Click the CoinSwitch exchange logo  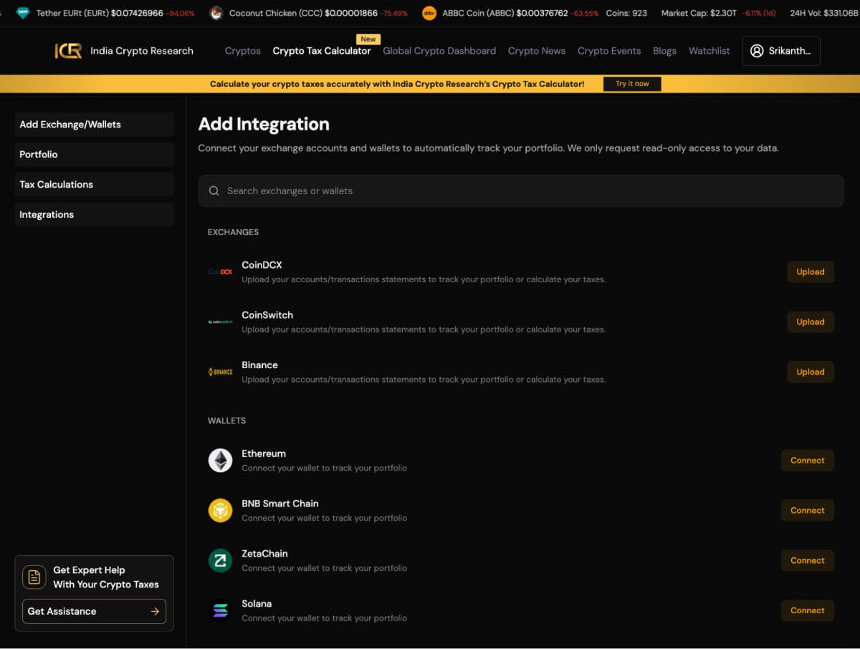point(220,322)
